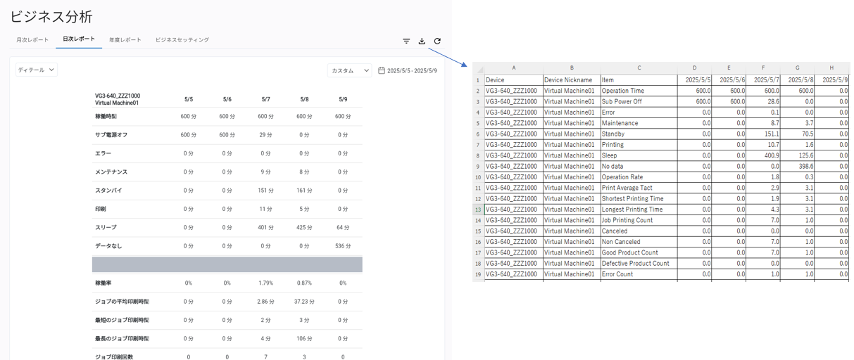
Task: Click the 398.6 No data value cell
Action: click(x=798, y=166)
